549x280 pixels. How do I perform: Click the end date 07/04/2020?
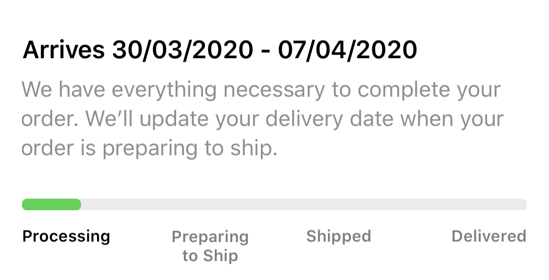click(x=347, y=50)
